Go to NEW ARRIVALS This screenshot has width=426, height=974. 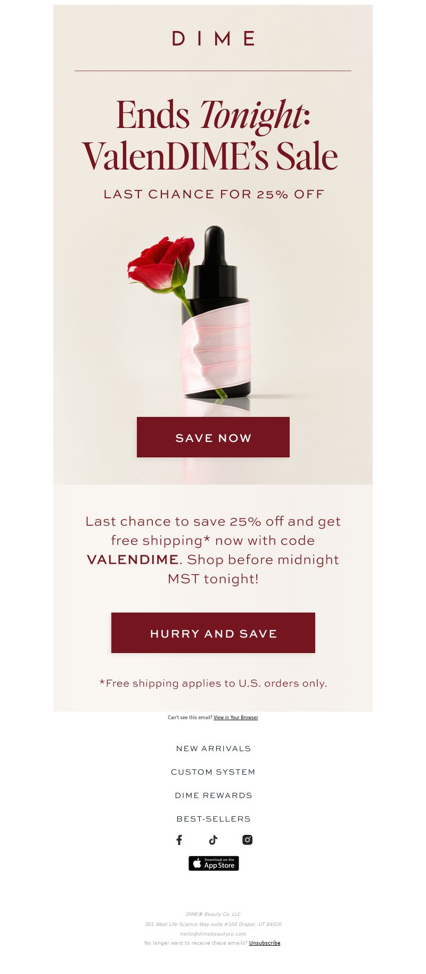click(x=214, y=748)
